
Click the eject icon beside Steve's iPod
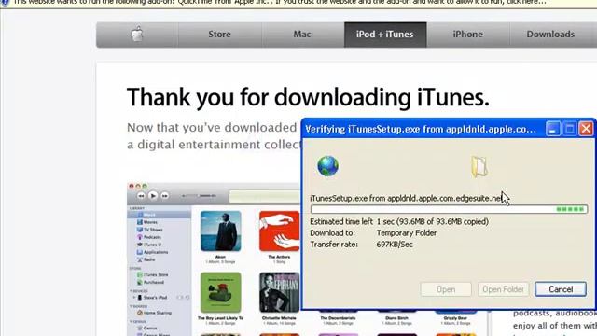(187, 298)
